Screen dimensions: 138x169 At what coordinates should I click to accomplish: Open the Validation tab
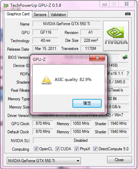58,15
